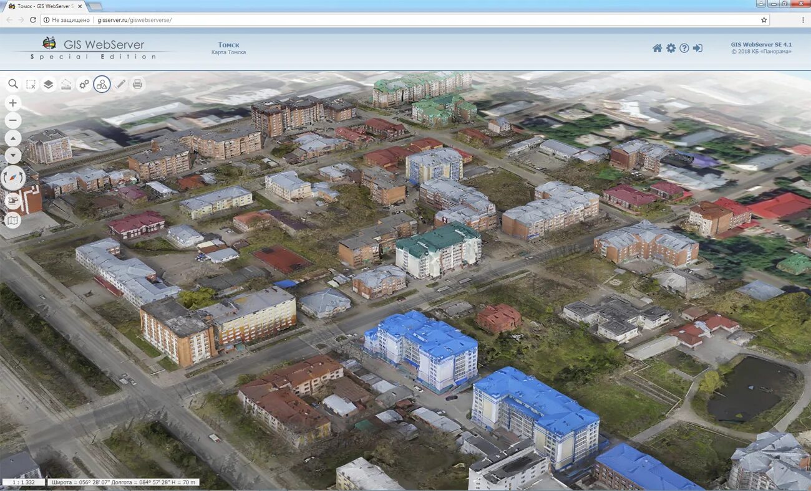
Task: Click the 1 : 1 332 scale indicator
Action: click(24, 482)
